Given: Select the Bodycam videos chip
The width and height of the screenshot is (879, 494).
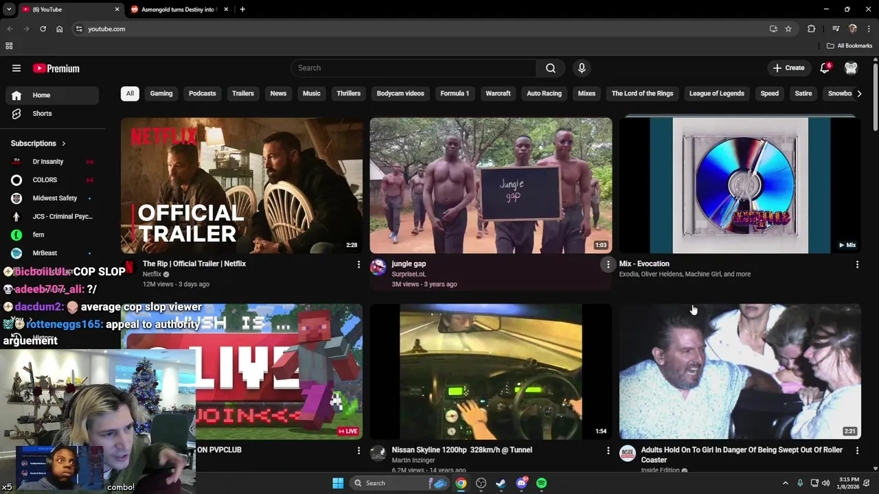Looking at the screenshot, I should tap(400, 93).
